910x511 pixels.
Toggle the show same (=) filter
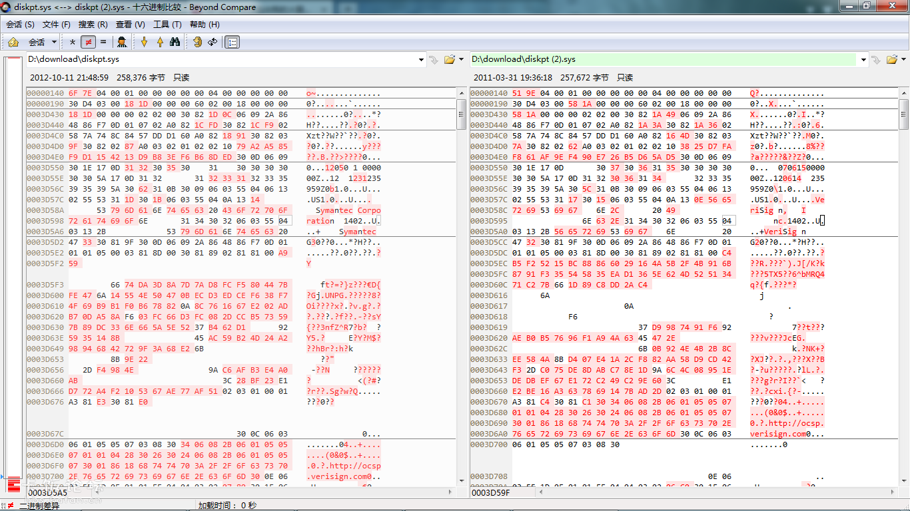(103, 42)
